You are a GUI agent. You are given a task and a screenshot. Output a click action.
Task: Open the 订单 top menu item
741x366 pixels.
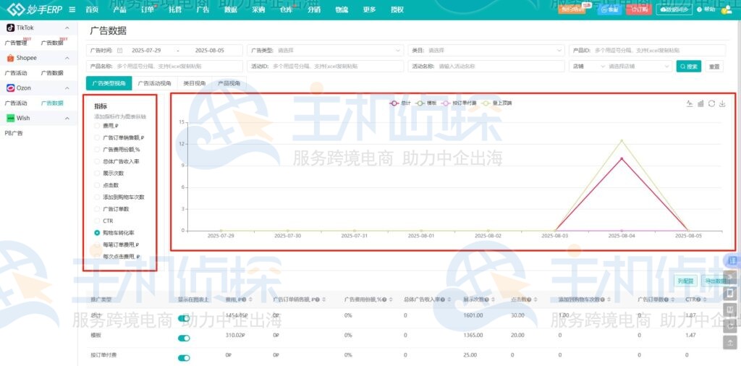147,9
